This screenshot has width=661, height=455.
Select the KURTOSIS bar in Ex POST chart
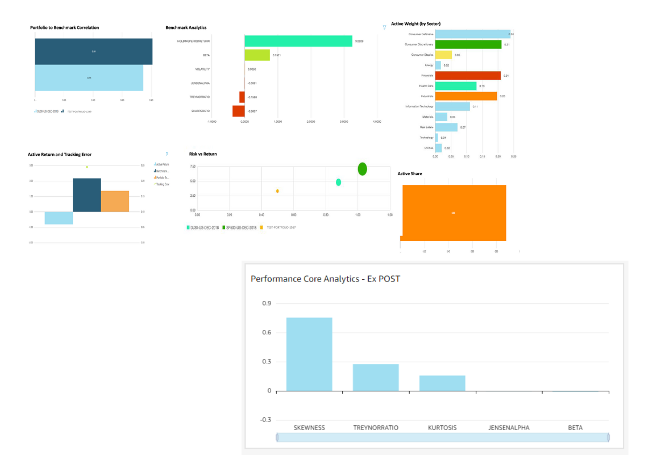pos(442,383)
